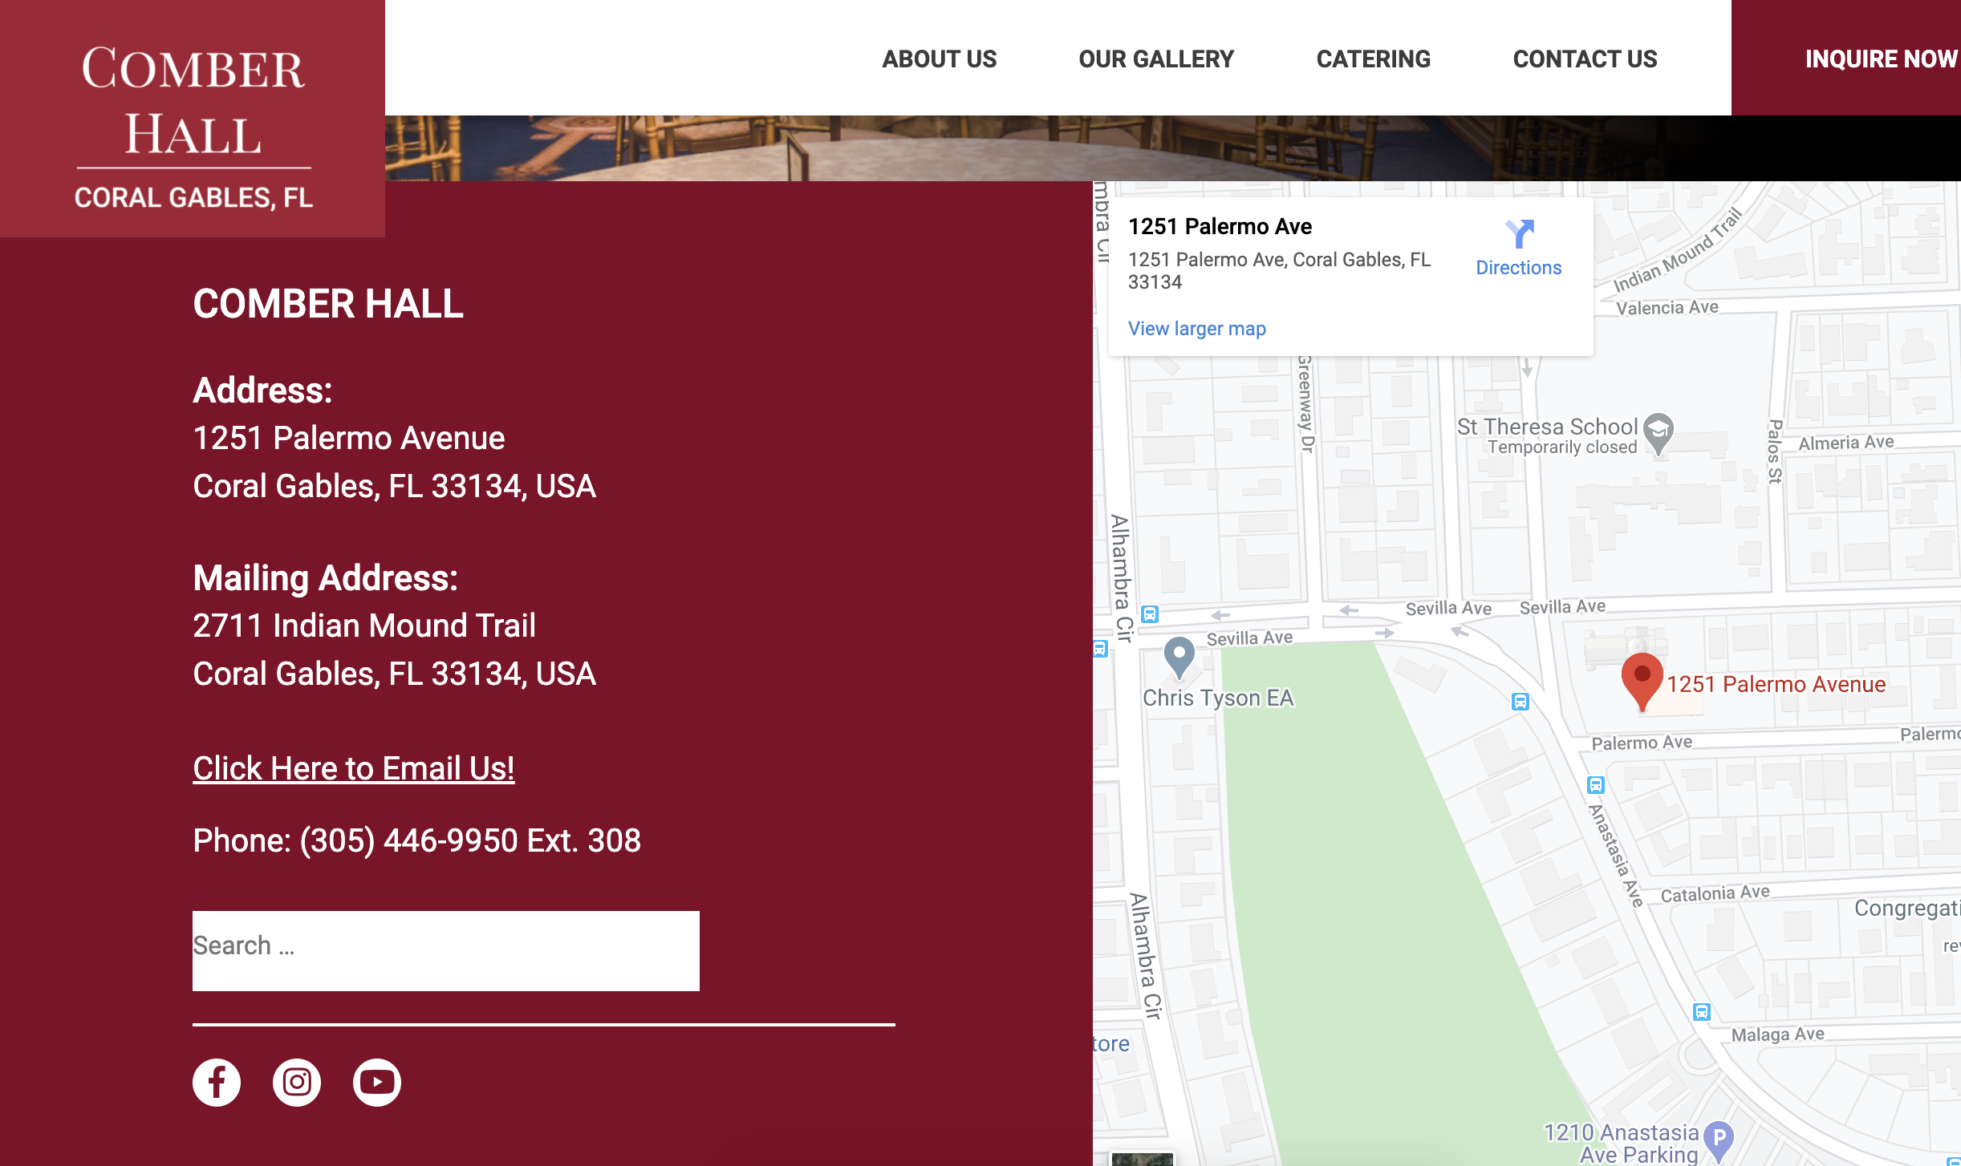Open the YouTube social icon
Viewport: 1961px width, 1166px height.
[377, 1083]
